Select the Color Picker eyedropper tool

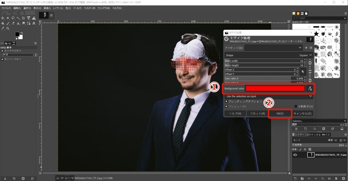(3, 28)
